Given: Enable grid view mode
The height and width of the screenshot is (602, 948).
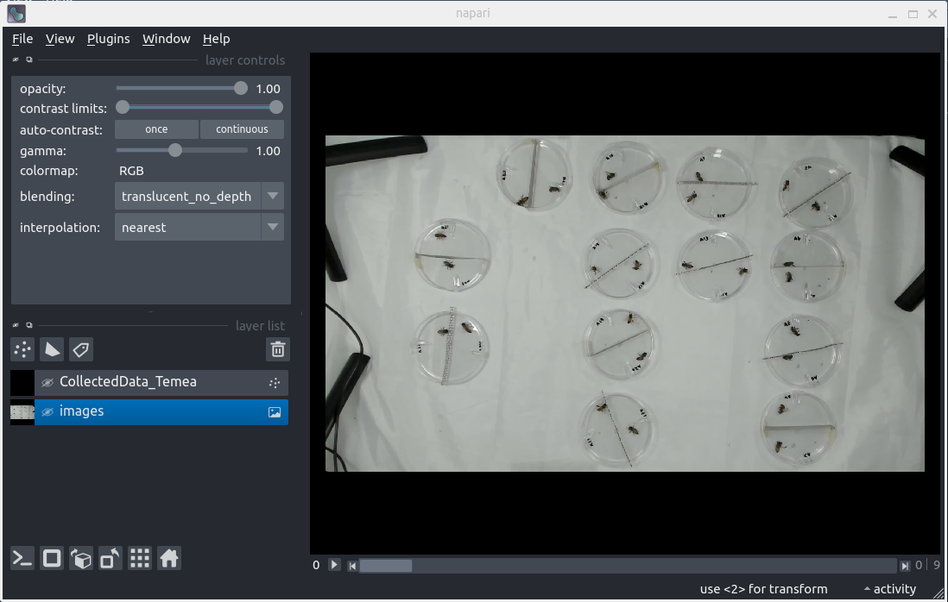Looking at the screenshot, I should [140, 559].
